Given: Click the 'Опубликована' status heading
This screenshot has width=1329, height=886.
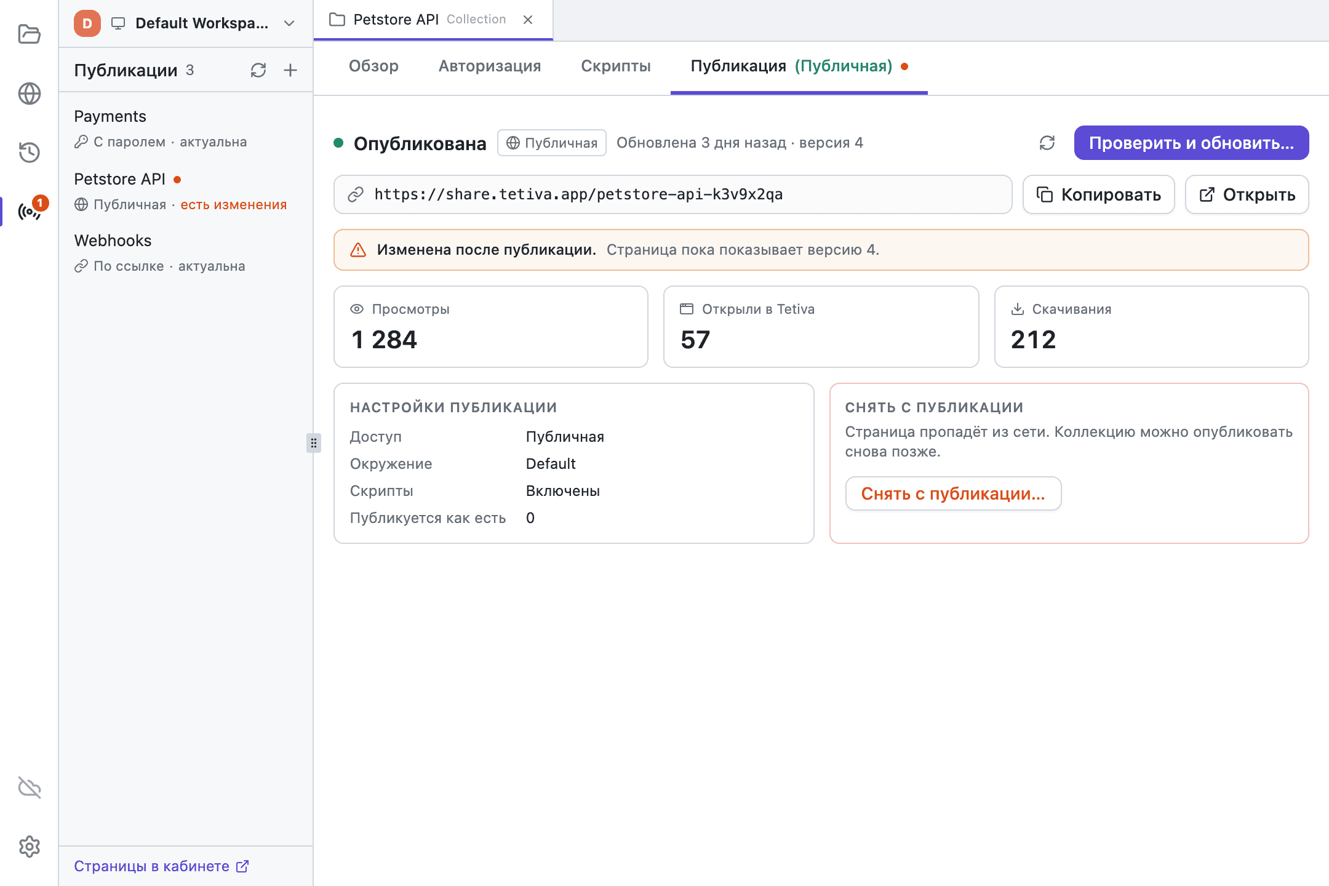Looking at the screenshot, I should pyautogui.click(x=420, y=143).
